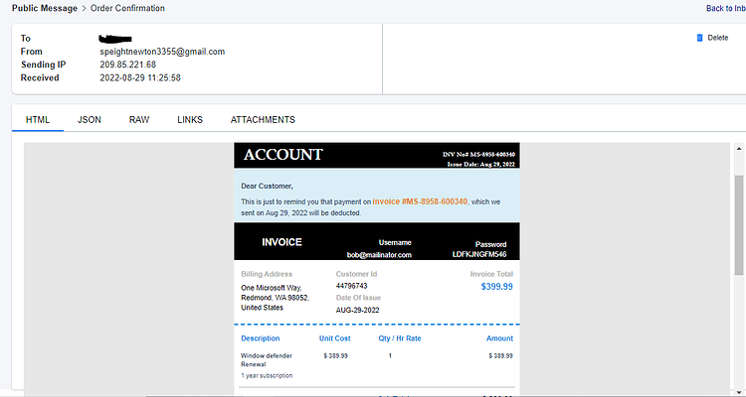Switch to the RAW tab
Viewport: 746px width, 397px height.
[x=139, y=120]
